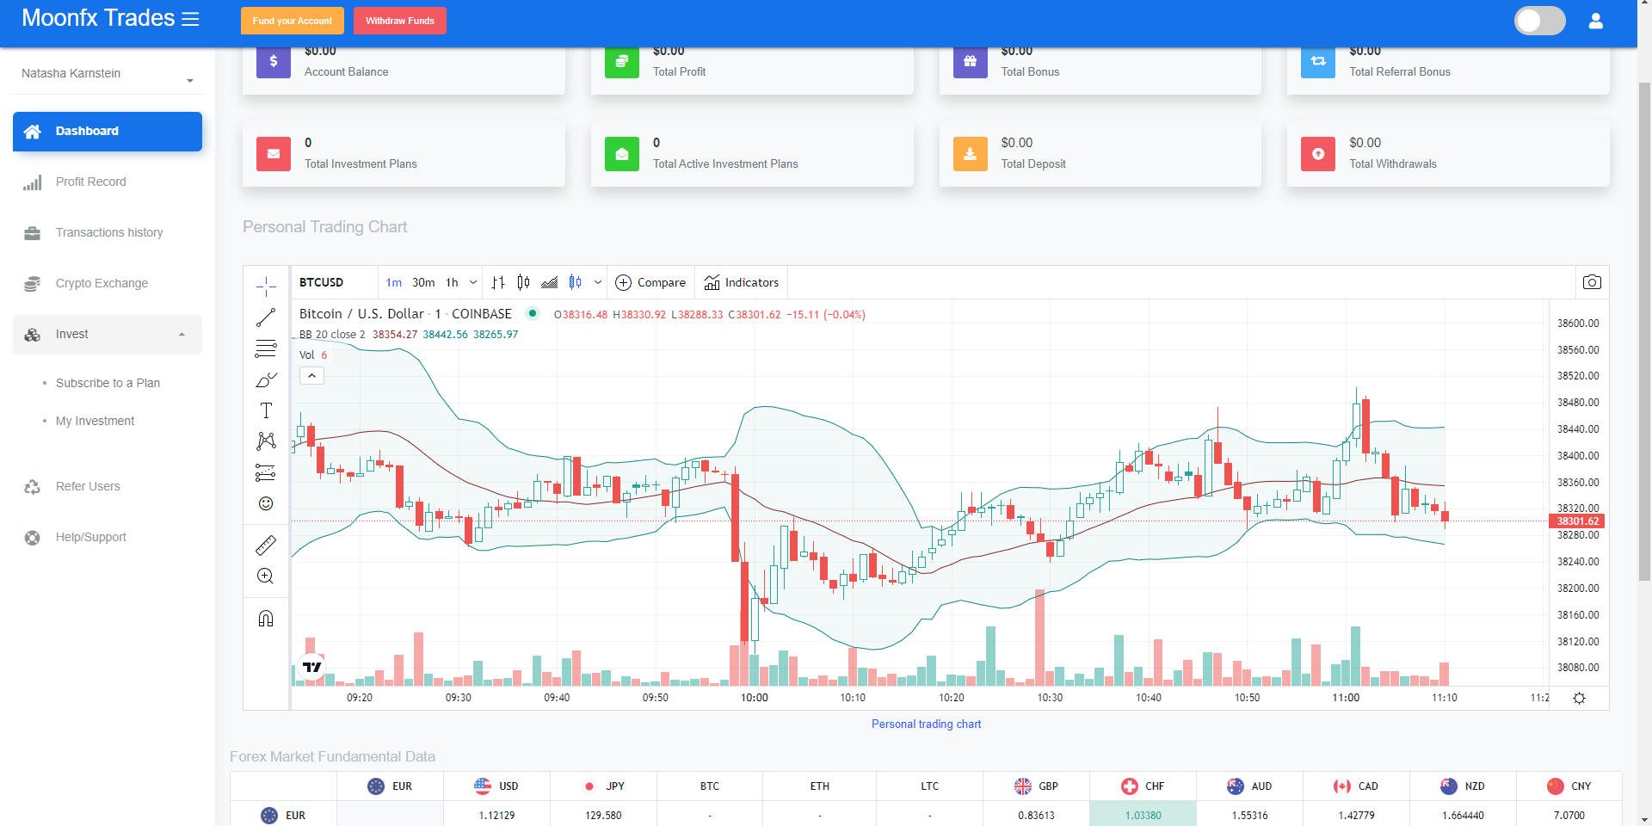The height and width of the screenshot is (826, 1652).
Task: Click the Total Active Investment Plans icon
Action: pyautogui.click(x=622, y=154)
